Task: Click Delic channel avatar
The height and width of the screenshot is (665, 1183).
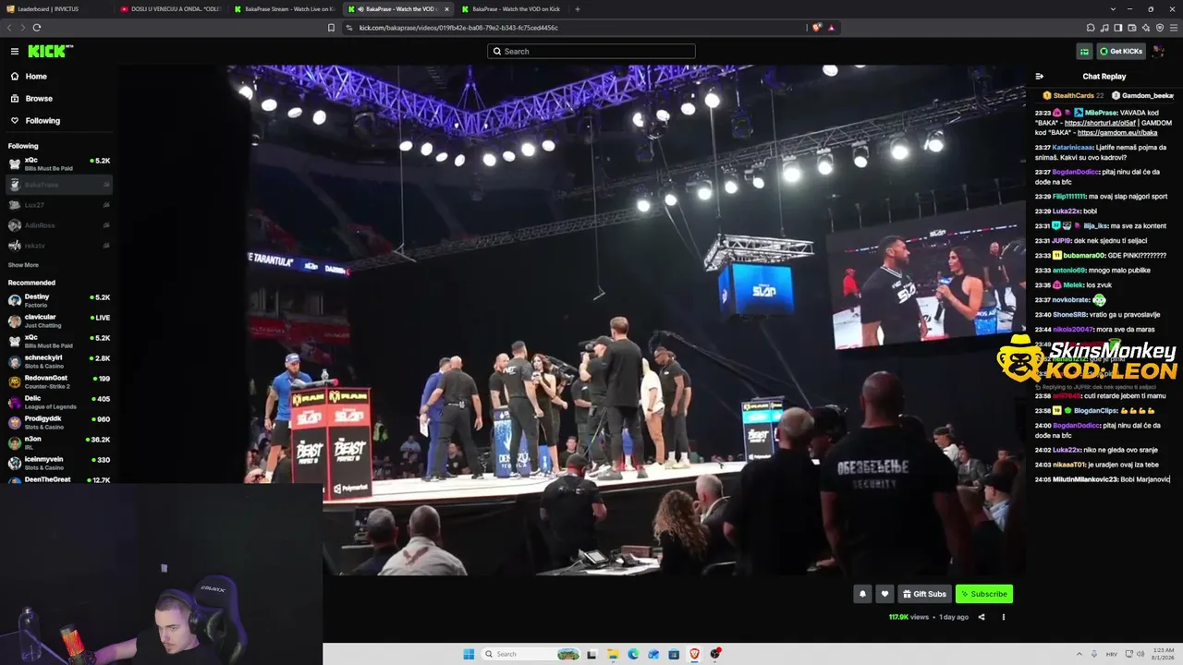Action: tap(15, 402)
